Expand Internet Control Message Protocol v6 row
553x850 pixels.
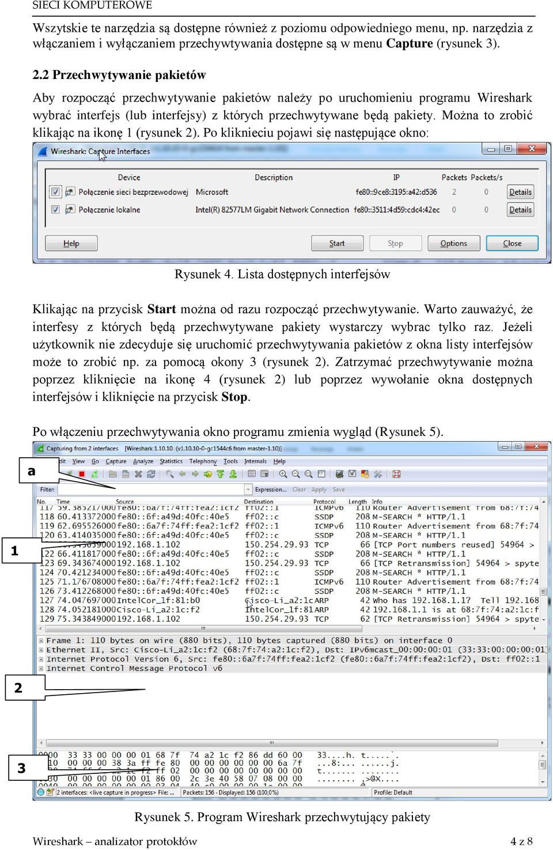click(41, 668)
